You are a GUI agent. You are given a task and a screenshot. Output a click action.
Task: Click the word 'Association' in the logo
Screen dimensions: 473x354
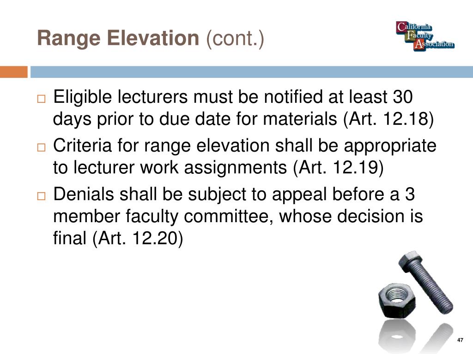(x=434, y=44)
